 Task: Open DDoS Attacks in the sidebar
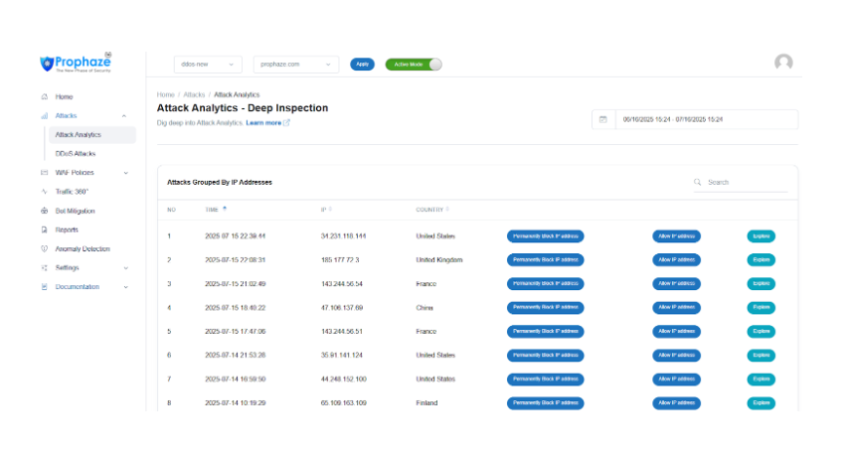point(76,153)
